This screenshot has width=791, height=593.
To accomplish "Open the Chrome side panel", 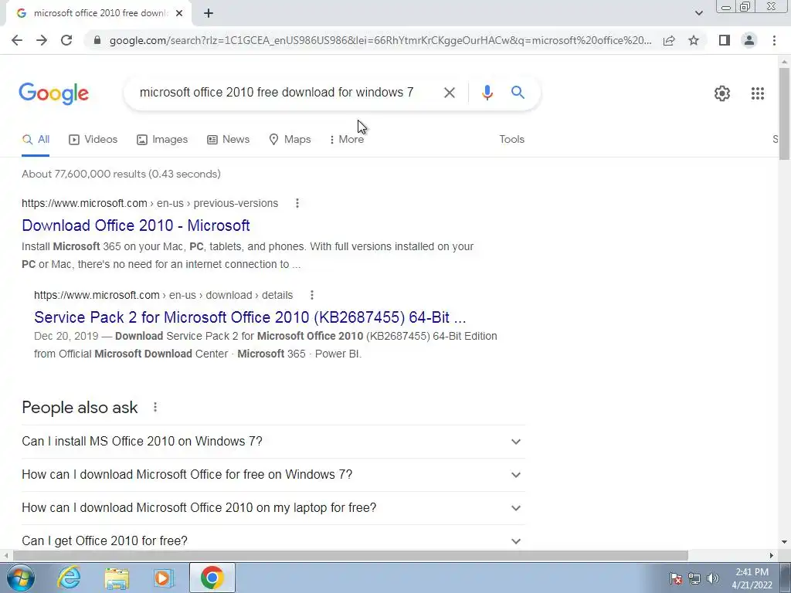I will tap(725, 40).
